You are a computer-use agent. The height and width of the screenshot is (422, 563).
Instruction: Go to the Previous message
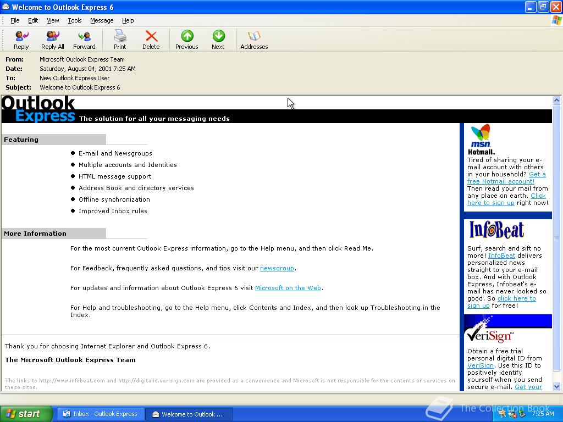click(x=187, y=40)
